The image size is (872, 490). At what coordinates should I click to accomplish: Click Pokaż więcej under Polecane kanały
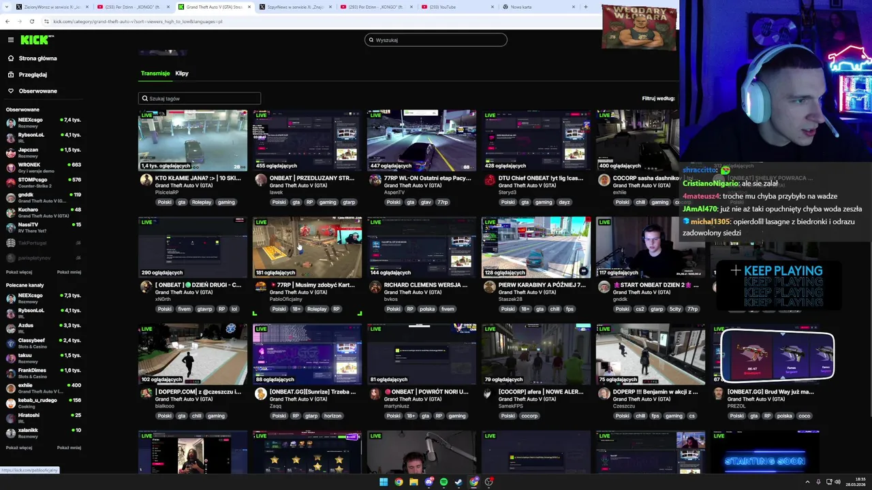click(x=19, y=448)
